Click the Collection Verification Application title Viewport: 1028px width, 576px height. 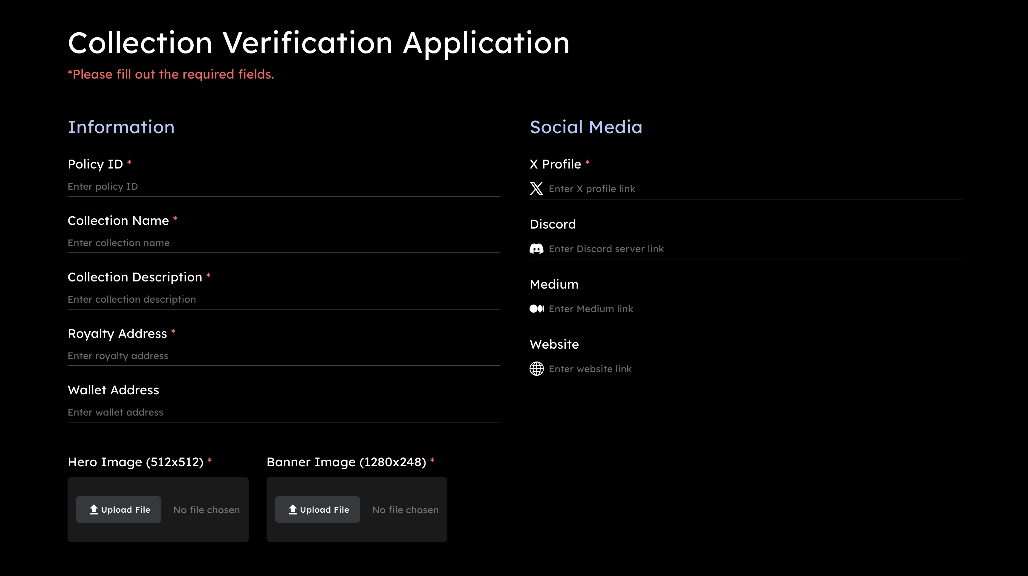tap(319, 43)
